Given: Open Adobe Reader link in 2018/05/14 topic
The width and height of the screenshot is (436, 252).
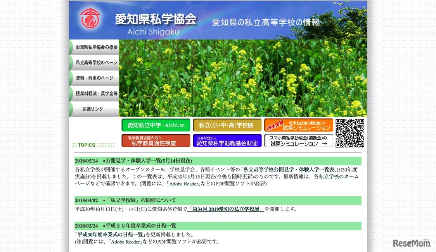Looking at the screenshot, I should tap(183, 184).
